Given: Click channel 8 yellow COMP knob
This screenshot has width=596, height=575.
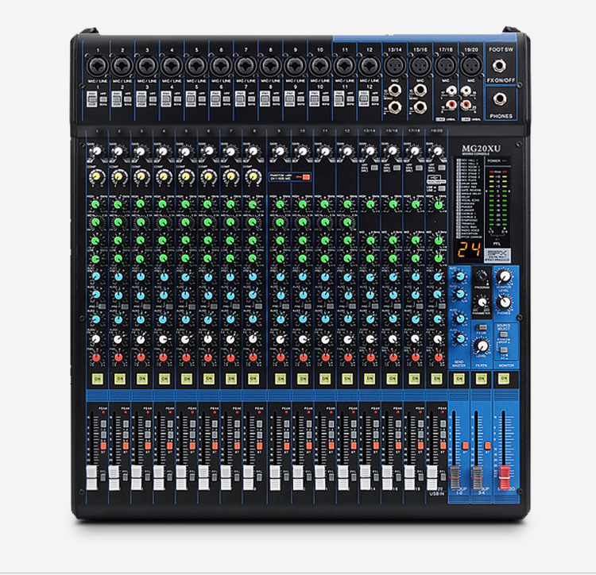Looking at the screenshot, I should click(253, 176).
